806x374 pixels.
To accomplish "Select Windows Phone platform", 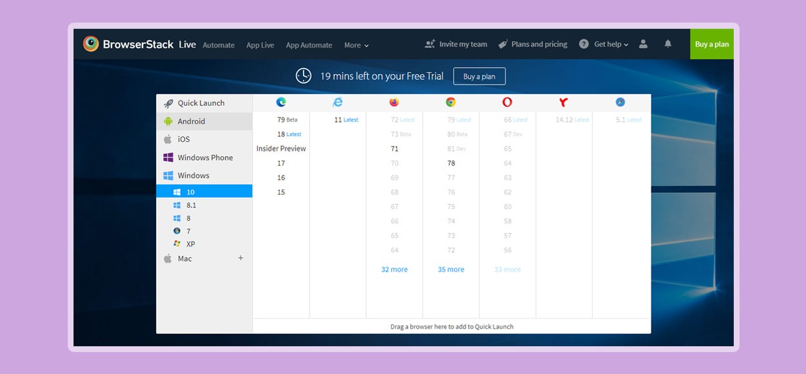I will 204,157.
